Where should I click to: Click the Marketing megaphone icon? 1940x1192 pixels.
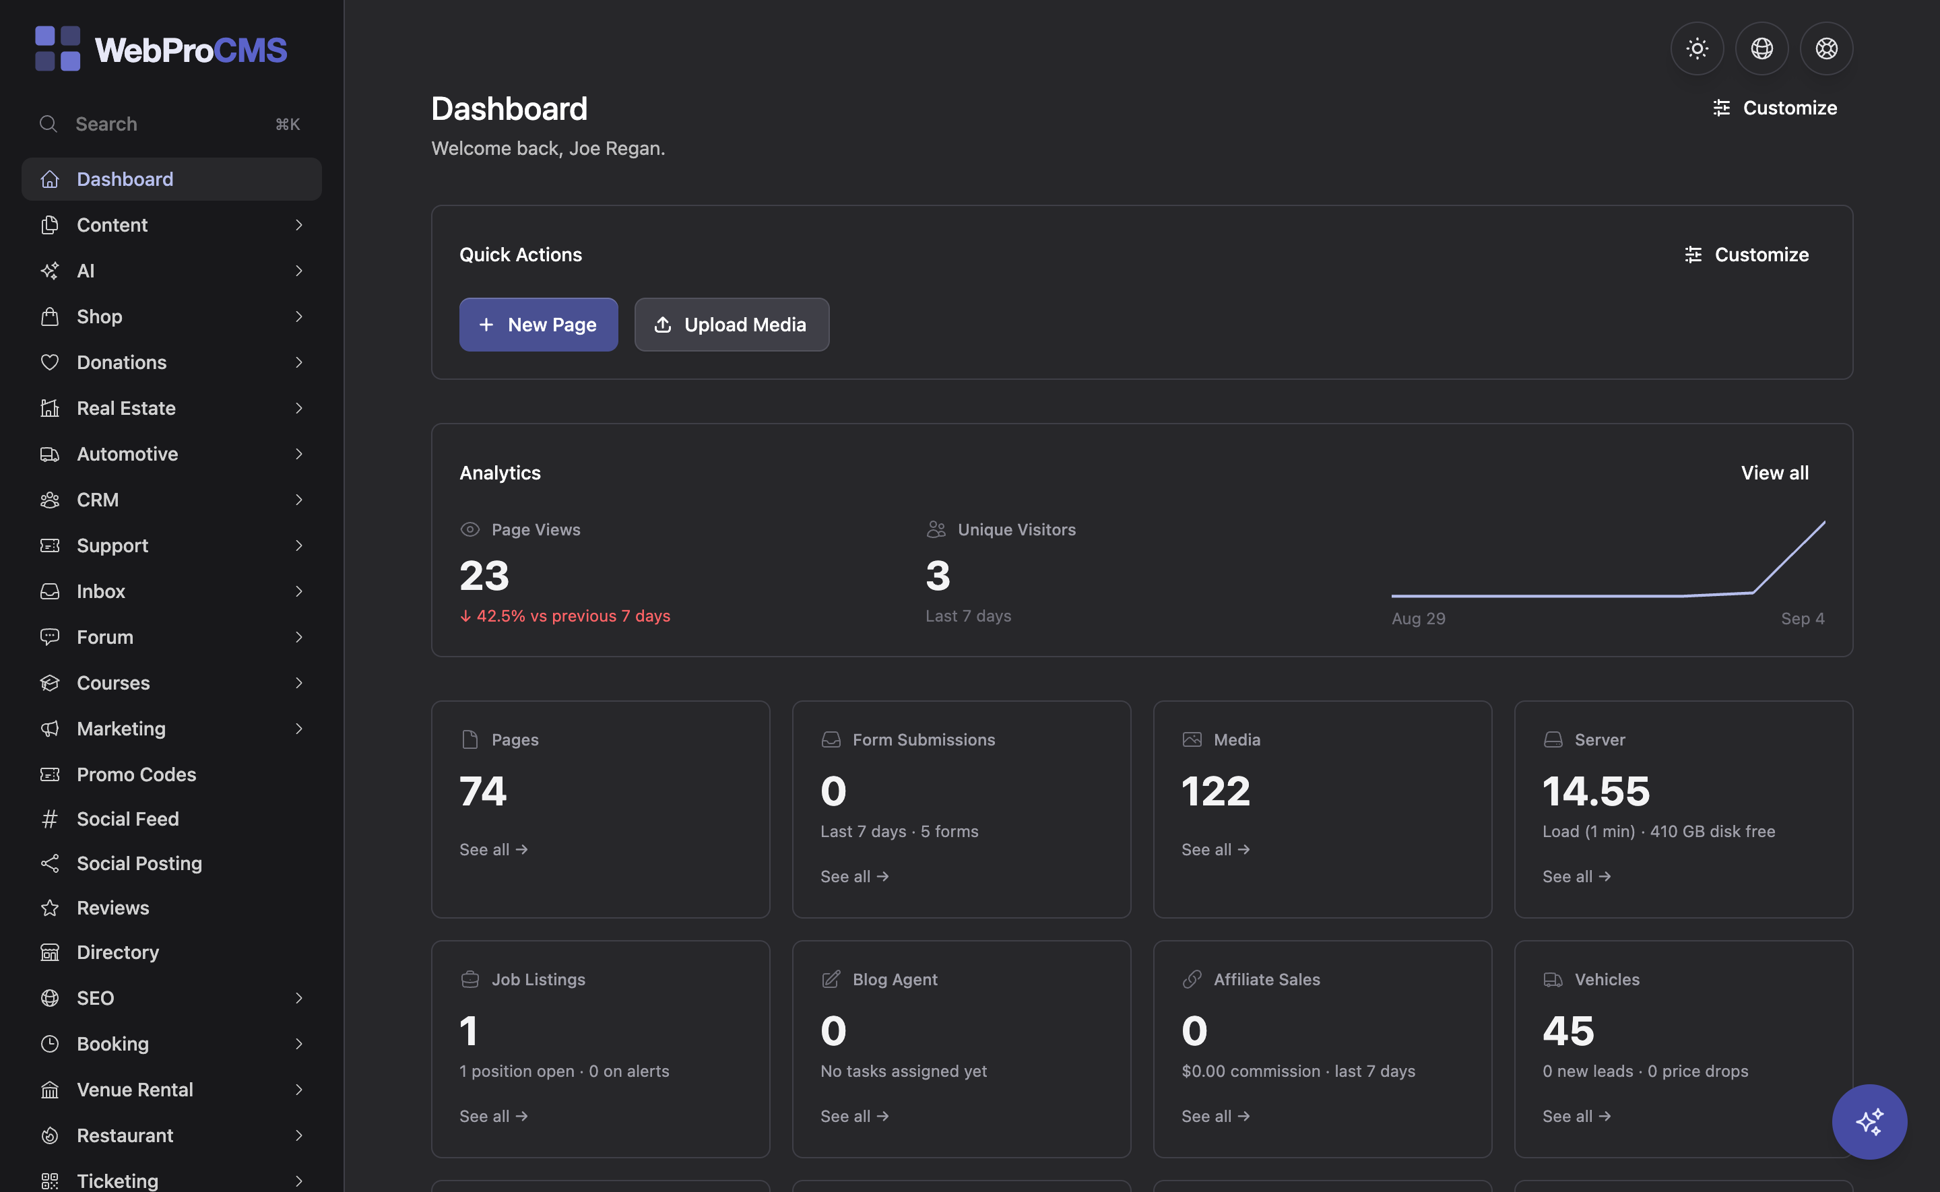50,729
